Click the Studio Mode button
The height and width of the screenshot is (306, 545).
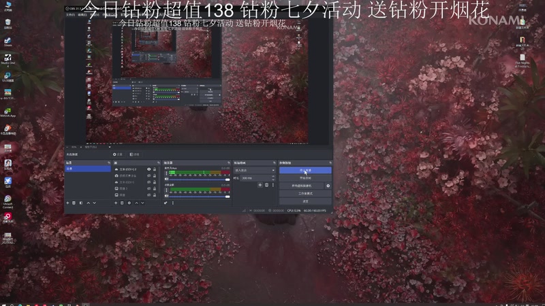(305, 194)
